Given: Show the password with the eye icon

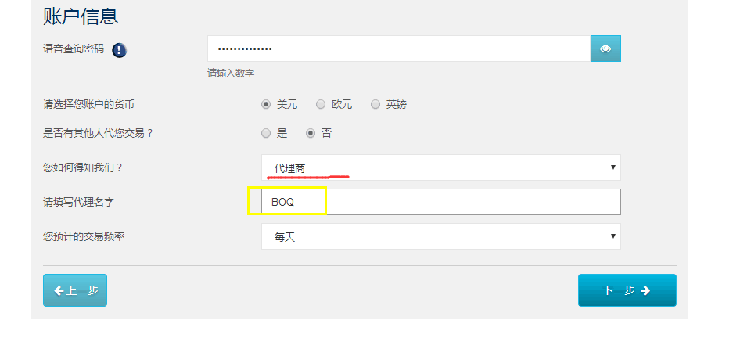Looking at the screenshot, I should (x=605, y=49).
